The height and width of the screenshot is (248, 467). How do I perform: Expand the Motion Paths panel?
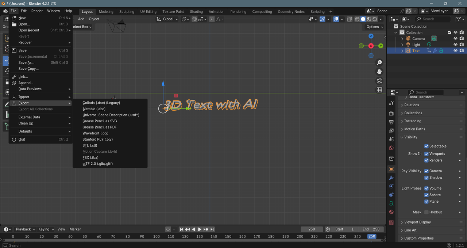pyautogui.click(x=432, y=129)
